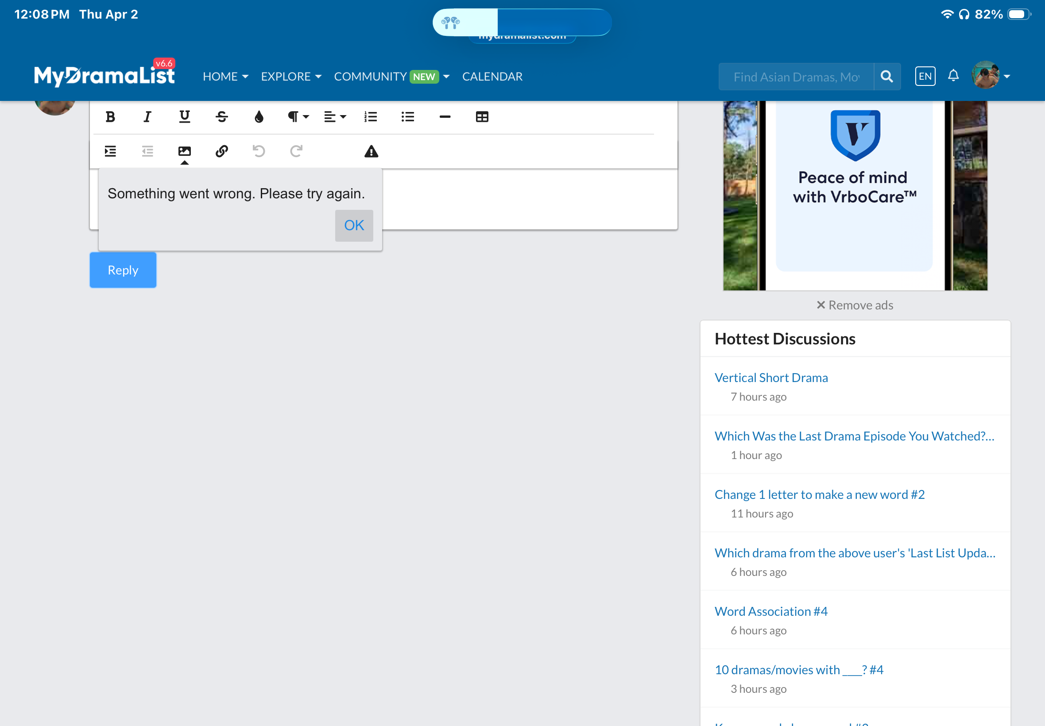Viewport: 1045px width, 726px height.
Task: Increase indent of the paragraph
Action: coord(110,151)
